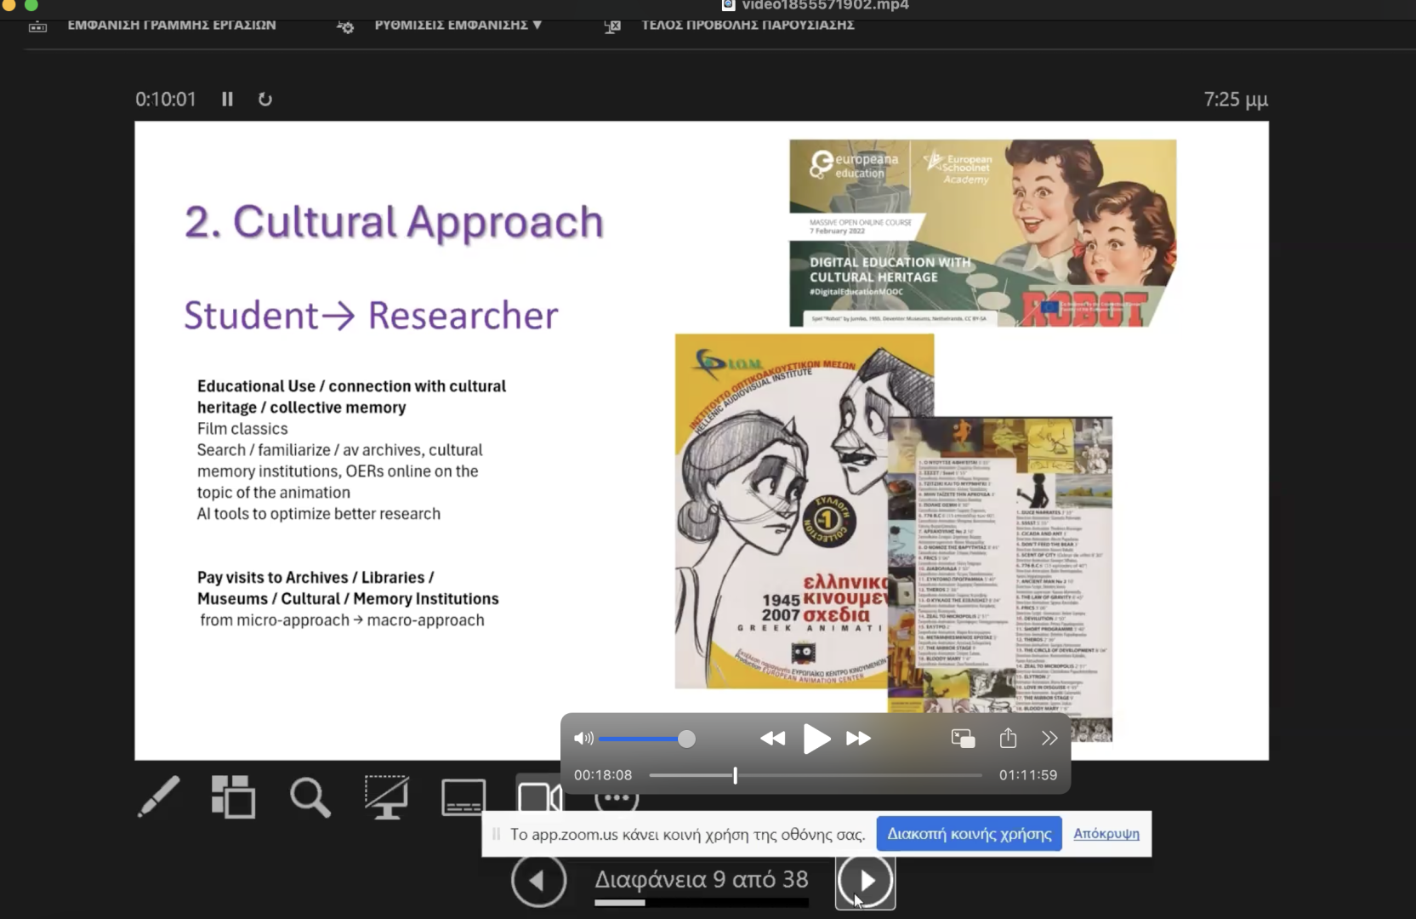Click the video1855571902.mp4 window title
Screen dimensions: 1416x919
point(825,6)
